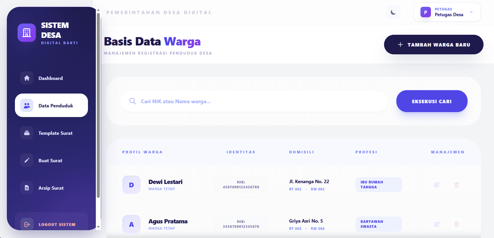The image size is (494, 238).
Task: Click Dewi Lestari's avatar letter D
Action: click(131, 185)
